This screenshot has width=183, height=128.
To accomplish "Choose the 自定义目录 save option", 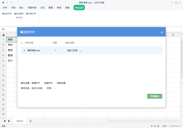I will click(37, 88).
